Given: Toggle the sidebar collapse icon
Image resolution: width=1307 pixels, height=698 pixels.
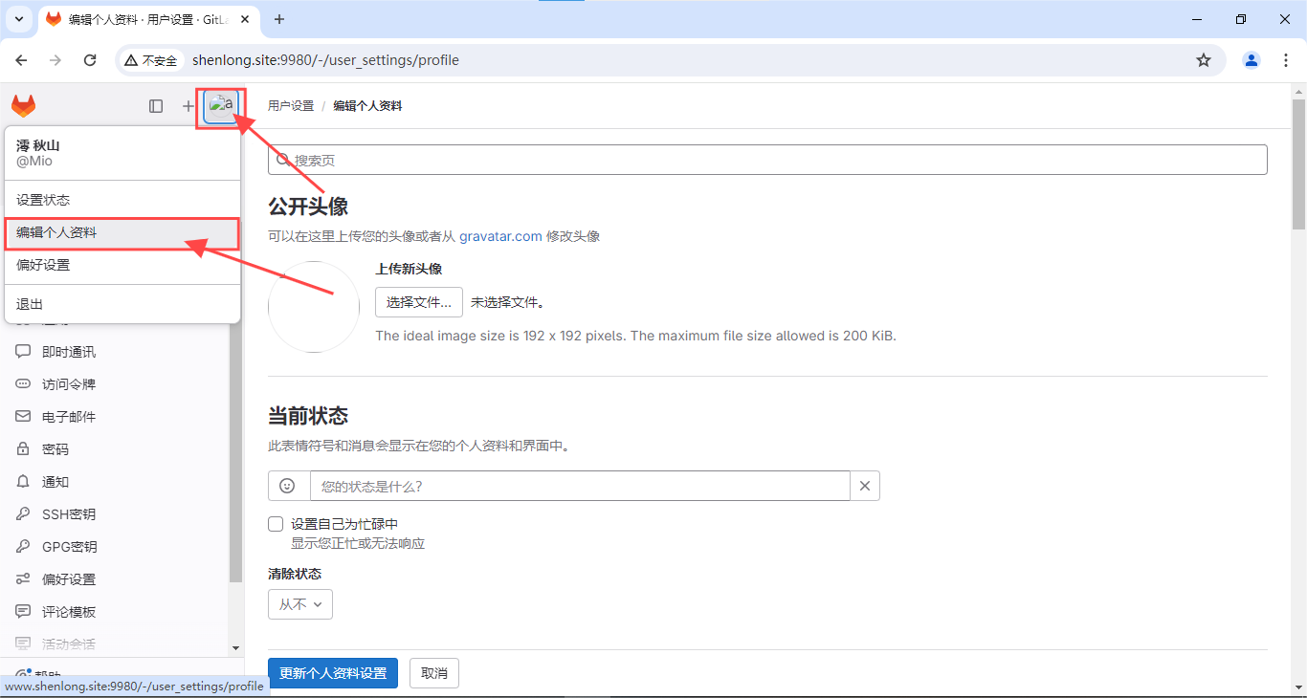Looking at the screenshot, I should 156,106.
